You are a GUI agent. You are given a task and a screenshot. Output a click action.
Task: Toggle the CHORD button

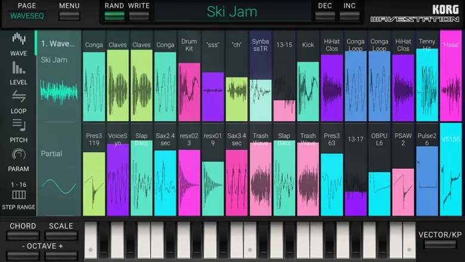pos(23,236)
